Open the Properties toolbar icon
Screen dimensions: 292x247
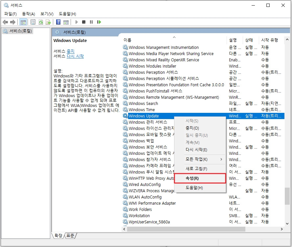pyautogui.click(x=33, y=22)
